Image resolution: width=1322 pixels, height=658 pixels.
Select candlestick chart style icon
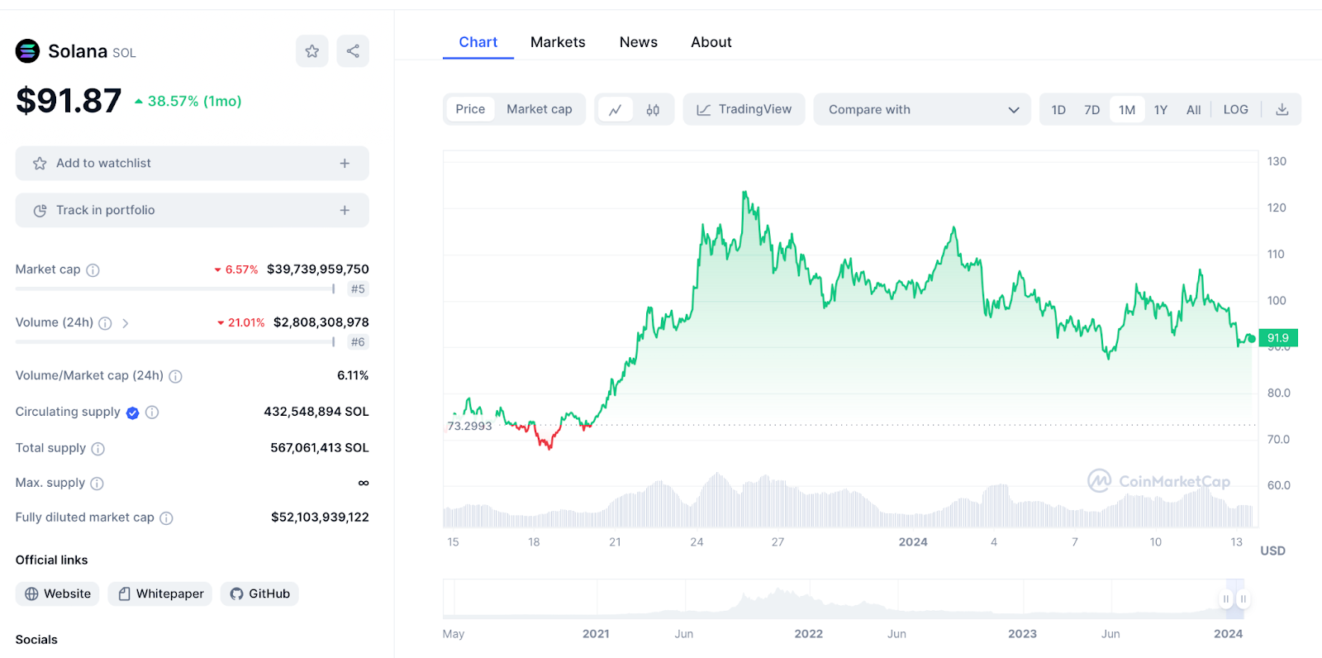tap(653, 110)
